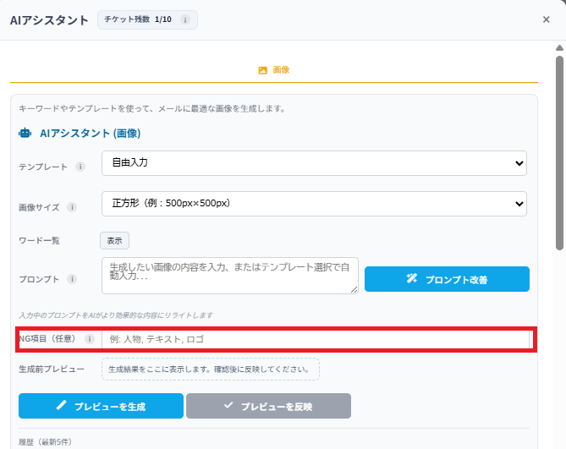Click the プロンプト改善 button

click(x=447, y=279)
